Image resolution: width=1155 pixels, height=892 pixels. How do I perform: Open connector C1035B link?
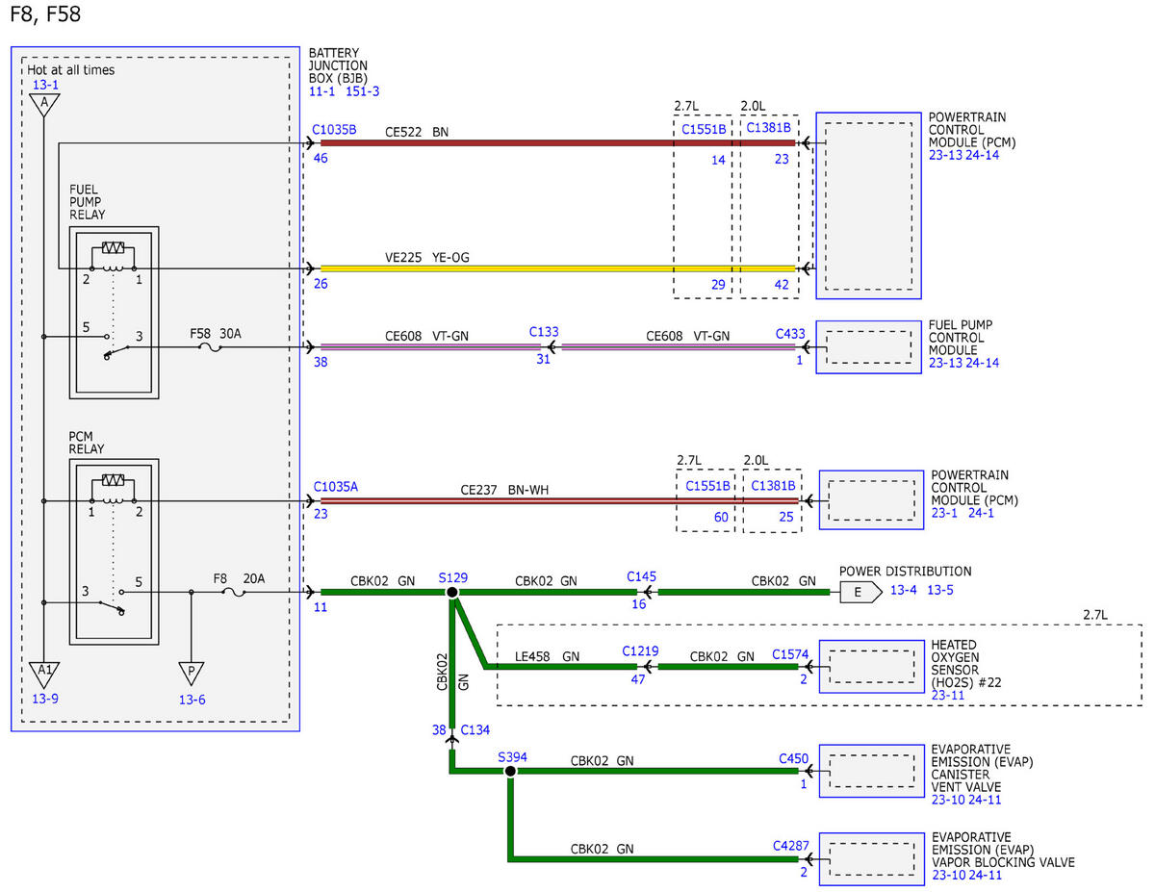[335, 128]
